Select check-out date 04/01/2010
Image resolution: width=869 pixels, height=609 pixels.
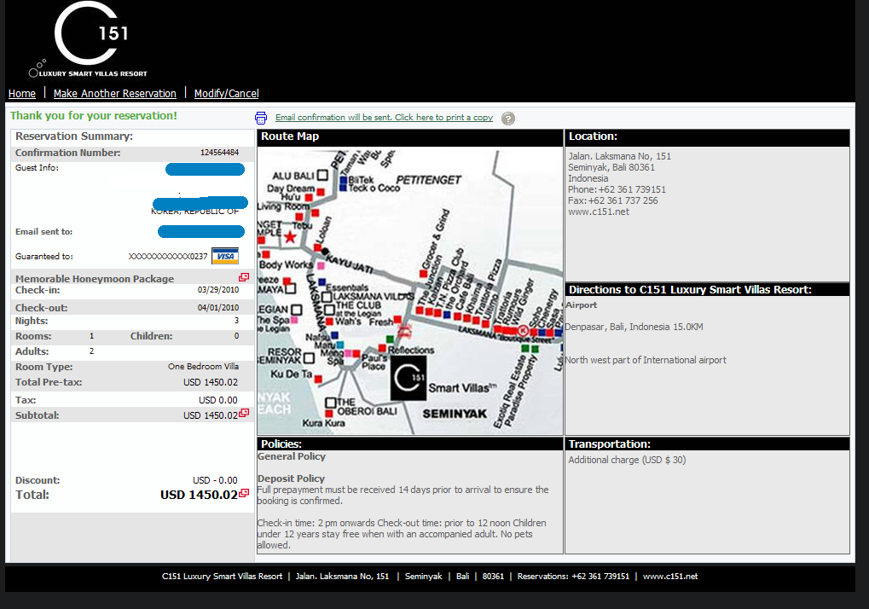218,308
